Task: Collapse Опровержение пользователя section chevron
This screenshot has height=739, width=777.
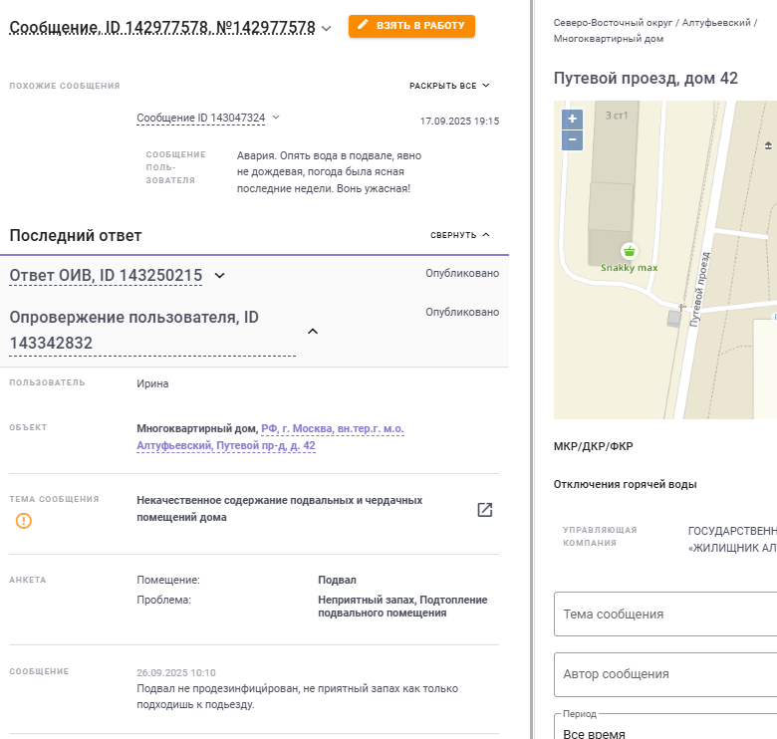Action: click(313, 331)
